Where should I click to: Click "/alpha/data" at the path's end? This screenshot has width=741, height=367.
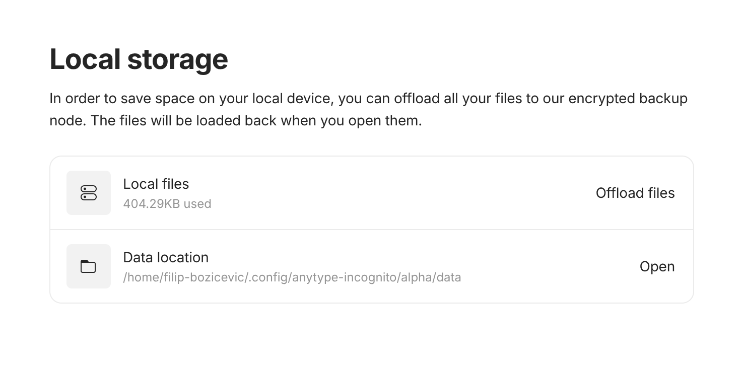pyautogui.click(x=430, y=277)
